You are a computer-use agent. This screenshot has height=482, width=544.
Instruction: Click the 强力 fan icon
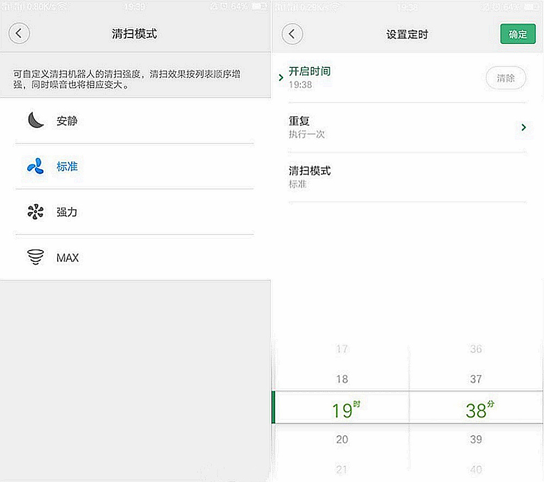click(x=35, y=212)
